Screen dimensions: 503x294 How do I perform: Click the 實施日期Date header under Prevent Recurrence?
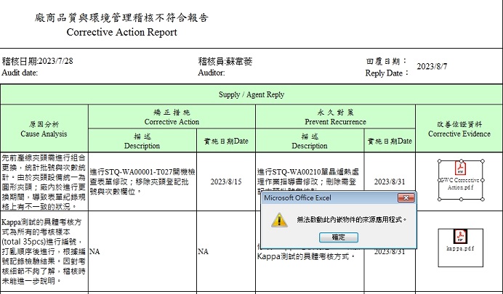(x=390, y=141)
